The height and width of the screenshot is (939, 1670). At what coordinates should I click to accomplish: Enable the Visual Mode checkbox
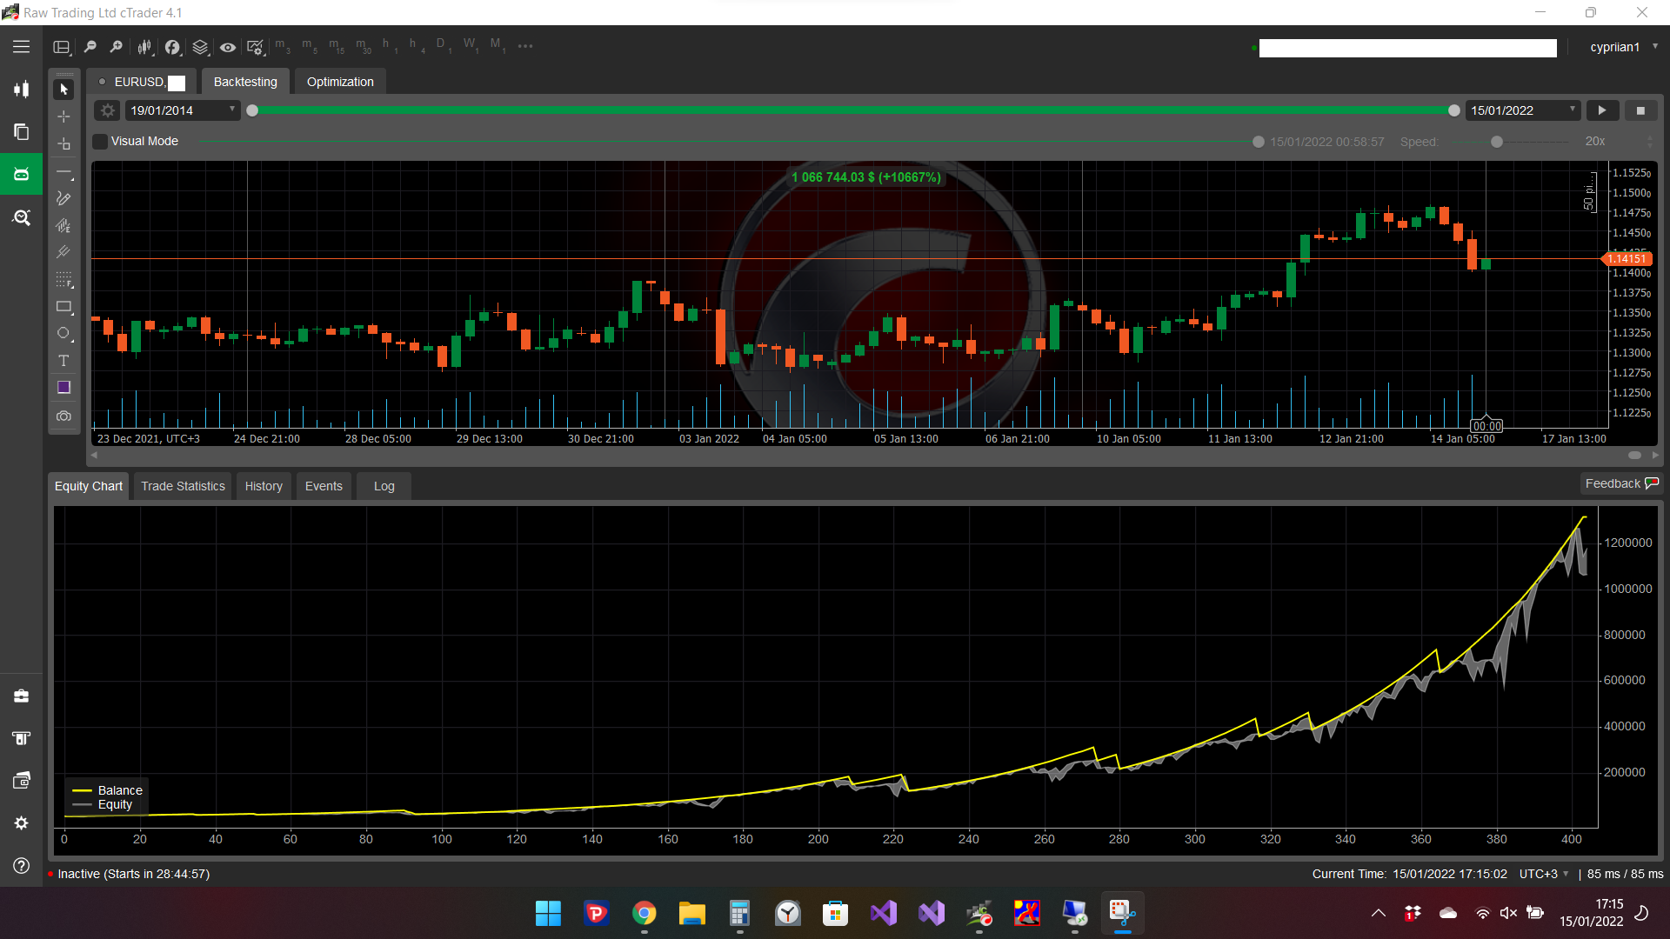click(x=101, y=142)
